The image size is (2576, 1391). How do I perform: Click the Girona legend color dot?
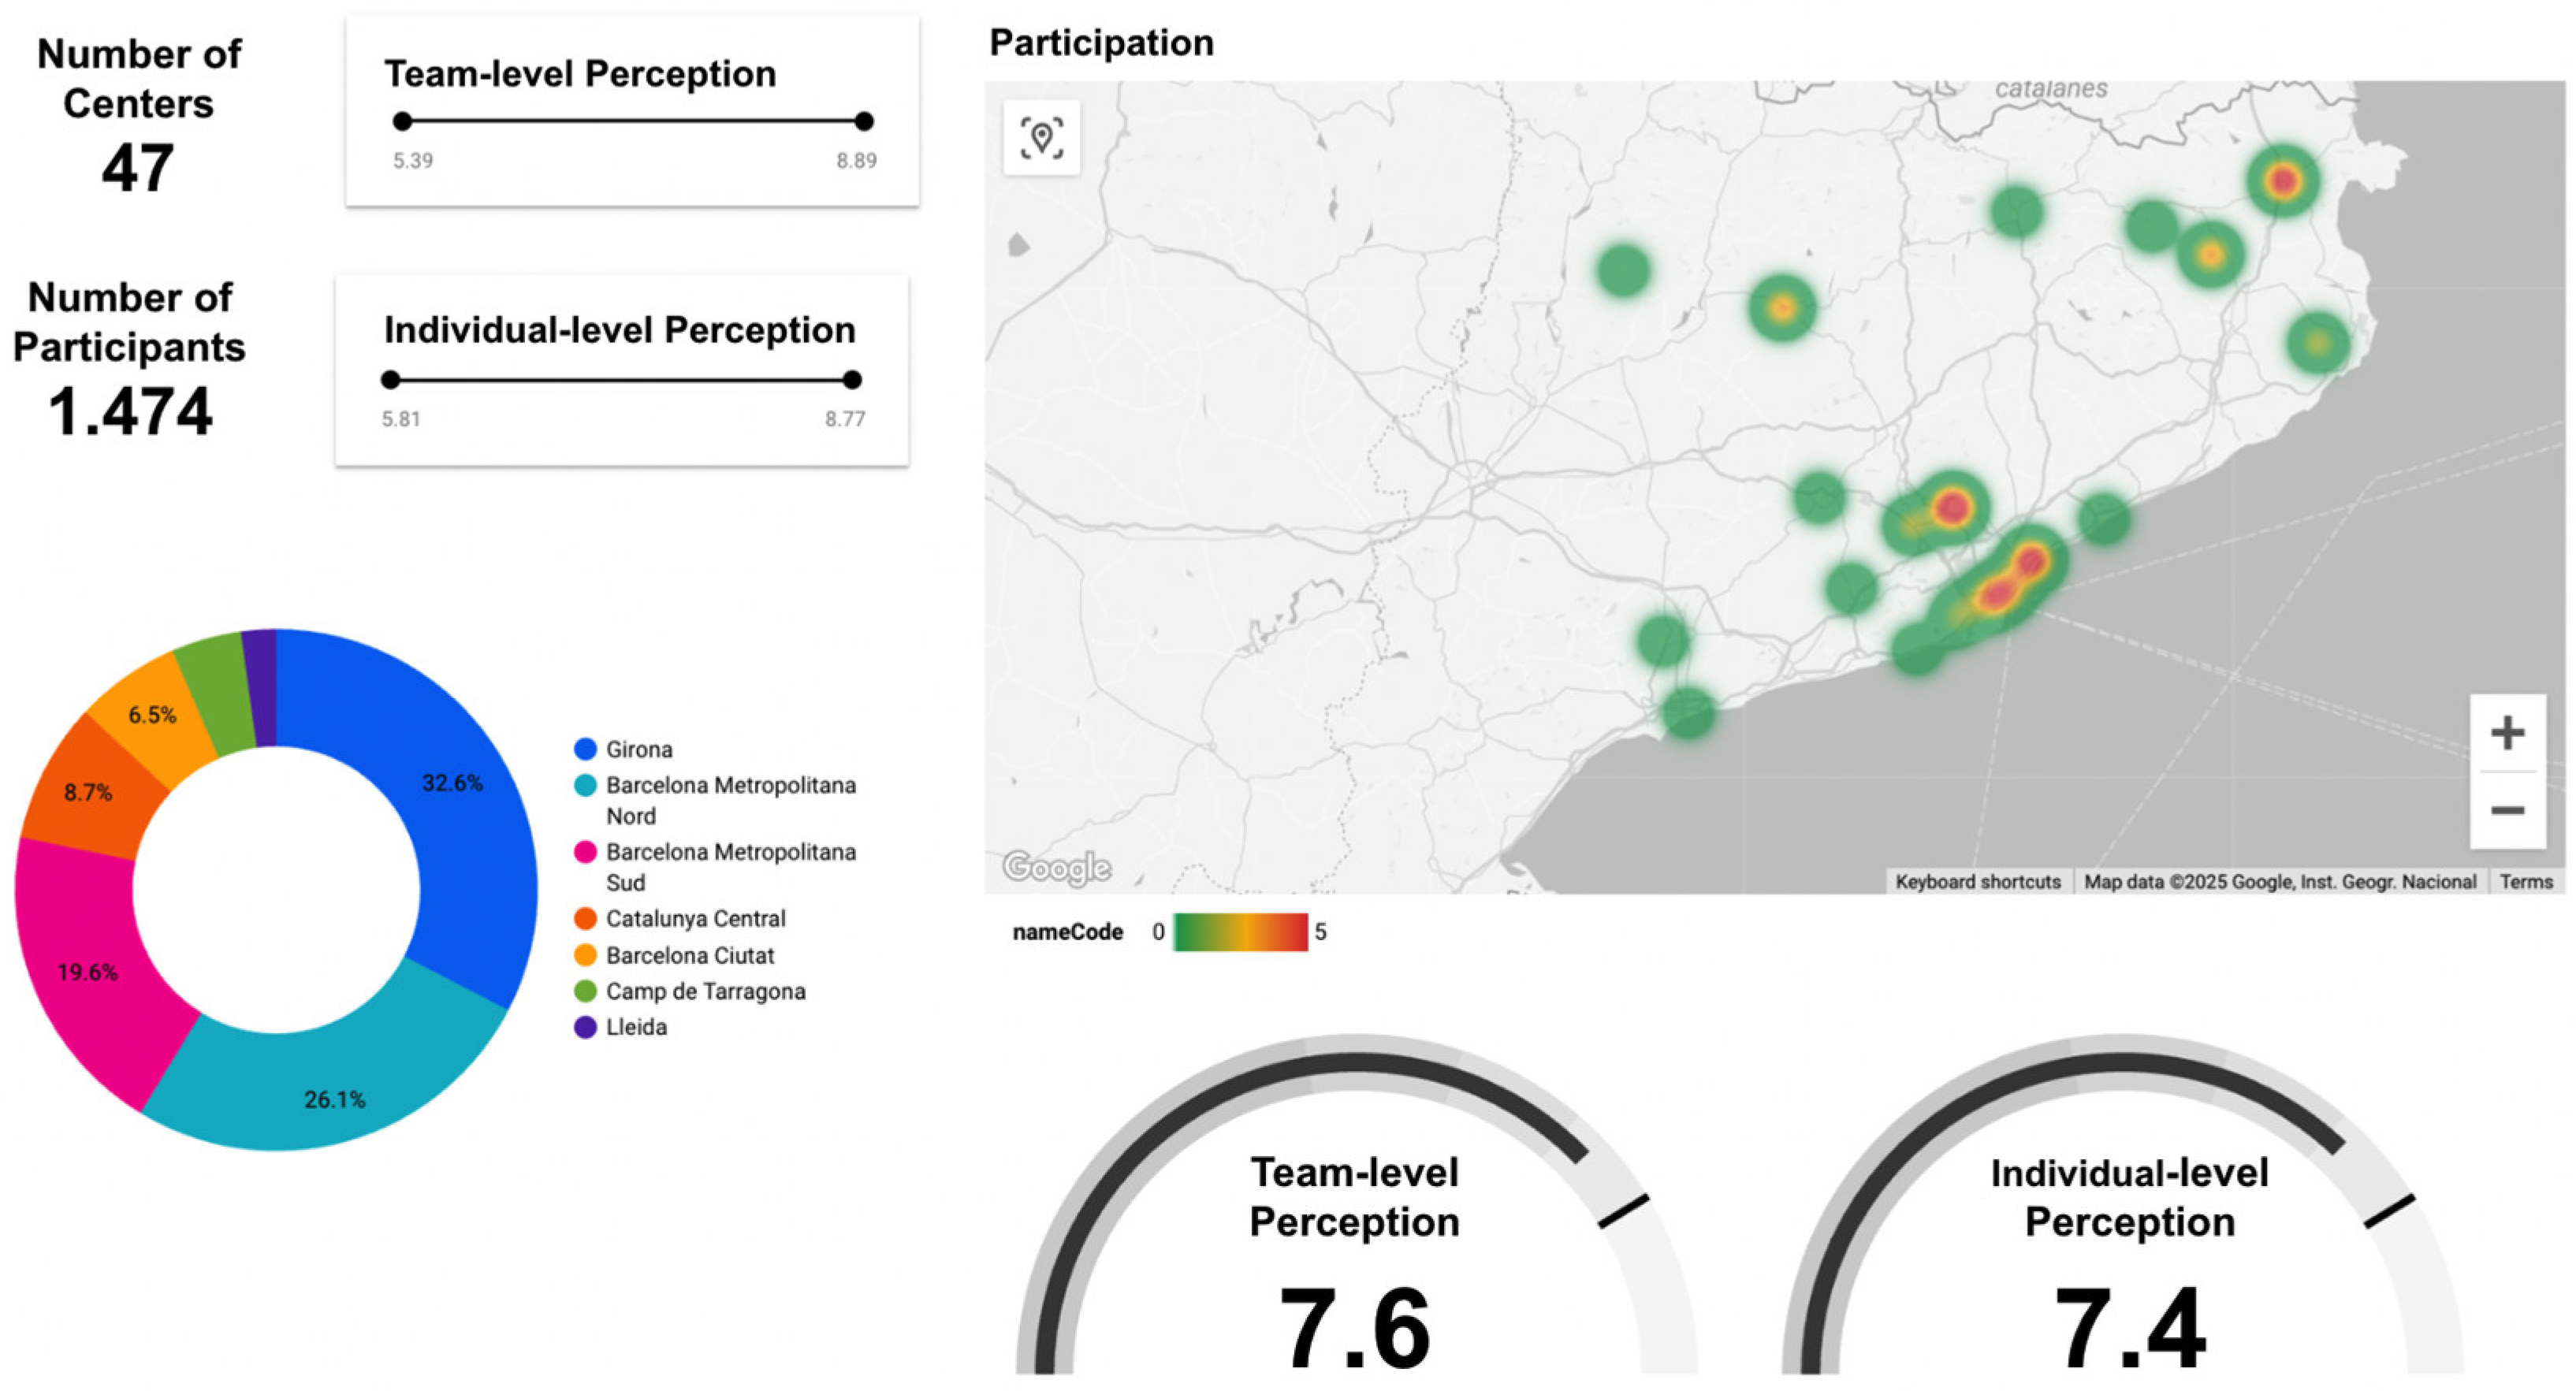[585, 749]
